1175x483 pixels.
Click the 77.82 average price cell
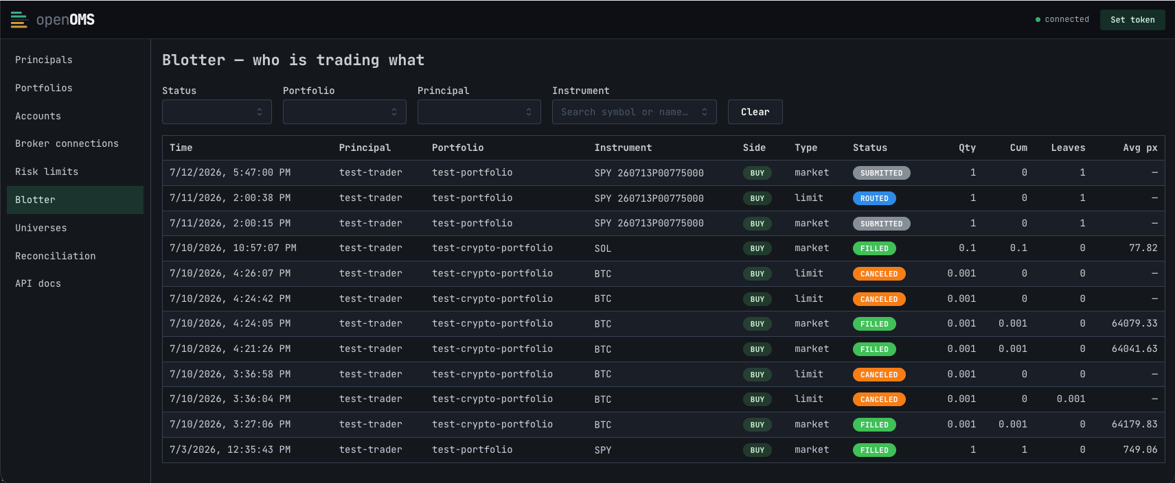[1143, 248]
